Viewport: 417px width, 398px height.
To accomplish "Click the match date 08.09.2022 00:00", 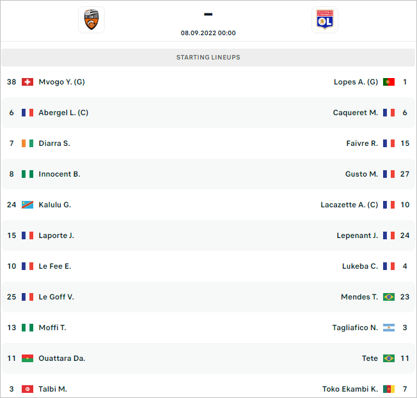I will 208,33.
